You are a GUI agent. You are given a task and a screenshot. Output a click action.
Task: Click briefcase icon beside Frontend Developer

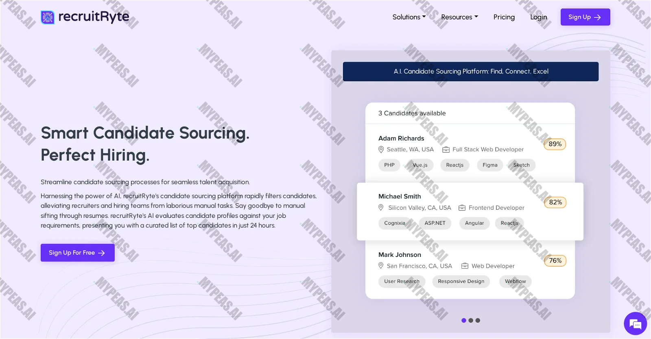[462, 208]
